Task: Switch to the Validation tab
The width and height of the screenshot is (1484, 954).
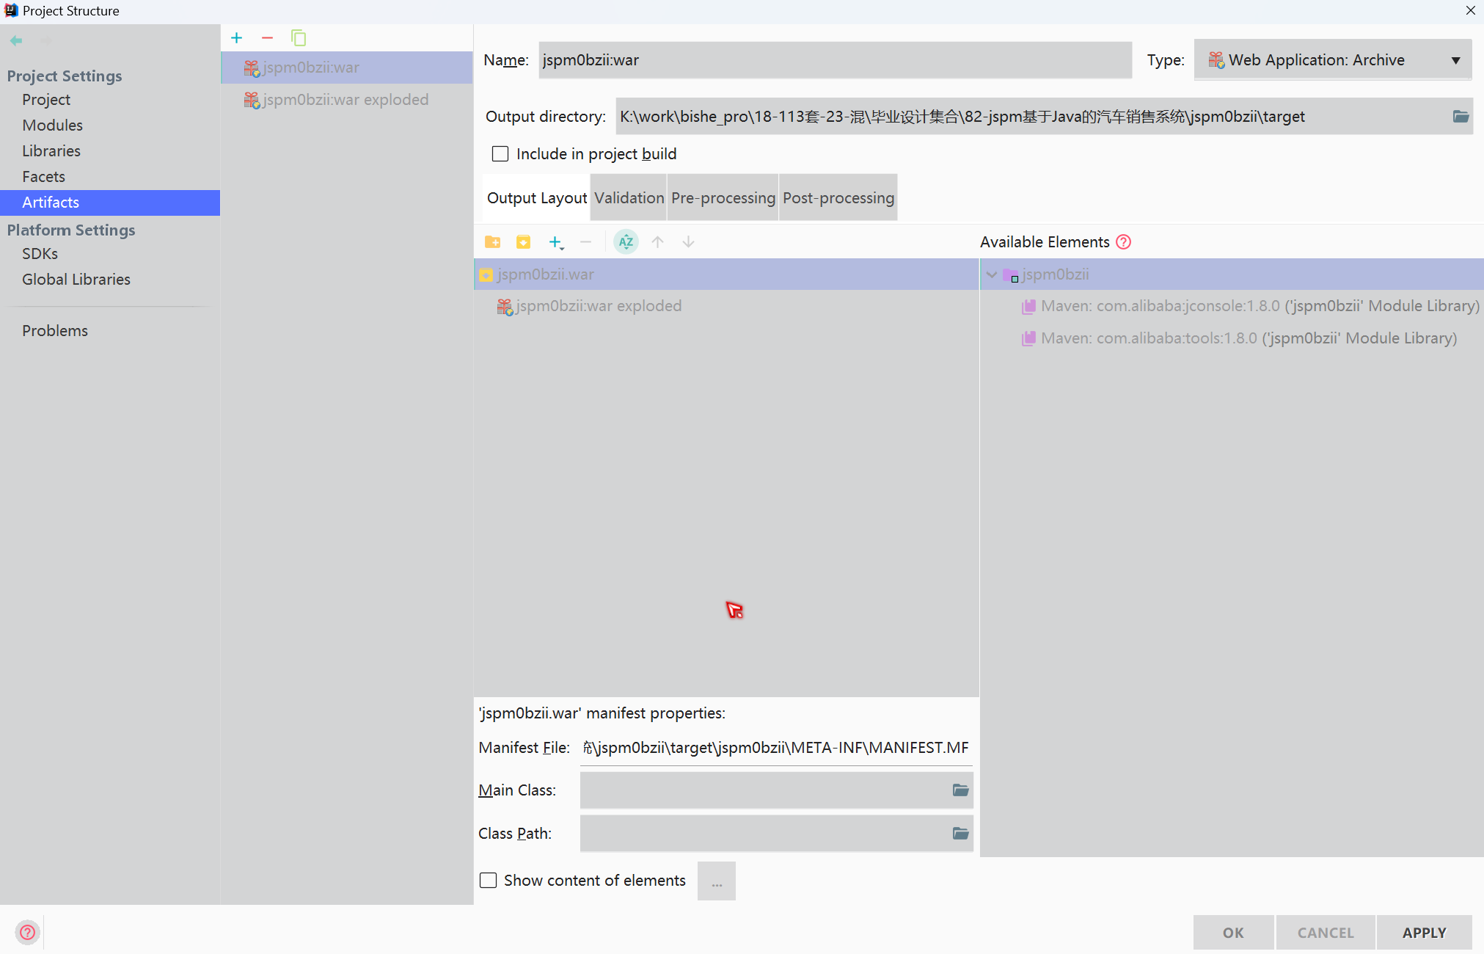Action: (629, 198)
